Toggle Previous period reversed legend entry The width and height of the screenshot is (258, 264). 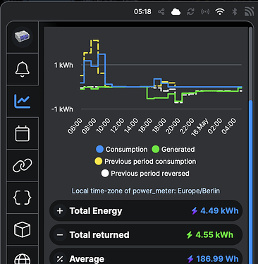click(x=145, y=174)
